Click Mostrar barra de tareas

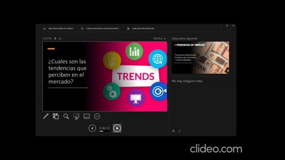(x=58, y=29)
